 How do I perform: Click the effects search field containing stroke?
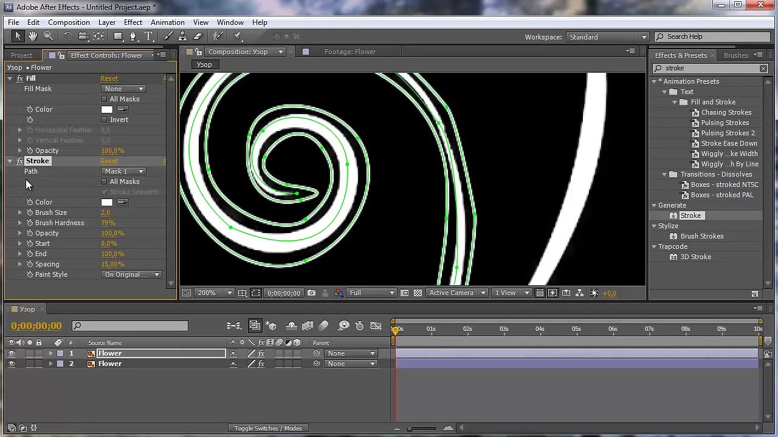[711, 68]
